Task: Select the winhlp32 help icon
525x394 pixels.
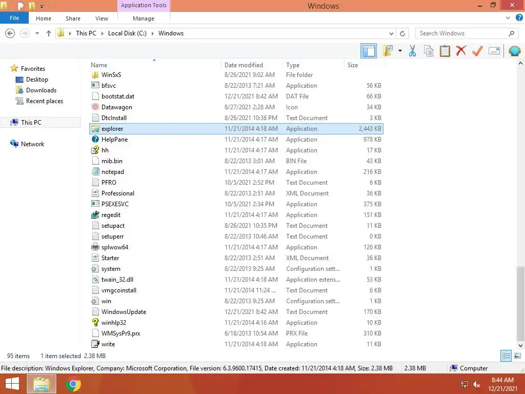Action: pyautogui.click(x=95, y=322)
